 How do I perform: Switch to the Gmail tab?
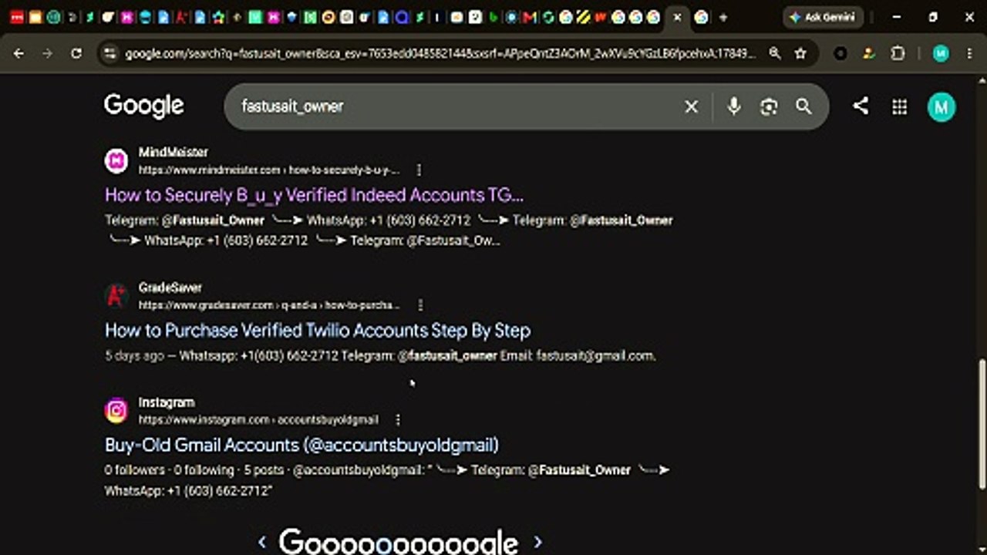[530, 17]
